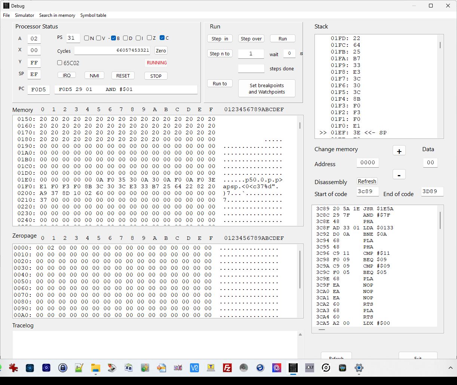Click the SP register field
This screenshot has height=385, width=457.
click(x=34, y=74)
